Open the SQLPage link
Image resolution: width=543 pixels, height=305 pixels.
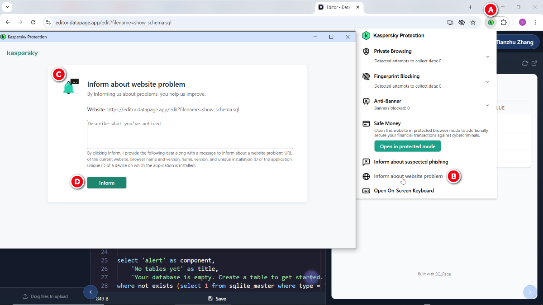[443, 274]
